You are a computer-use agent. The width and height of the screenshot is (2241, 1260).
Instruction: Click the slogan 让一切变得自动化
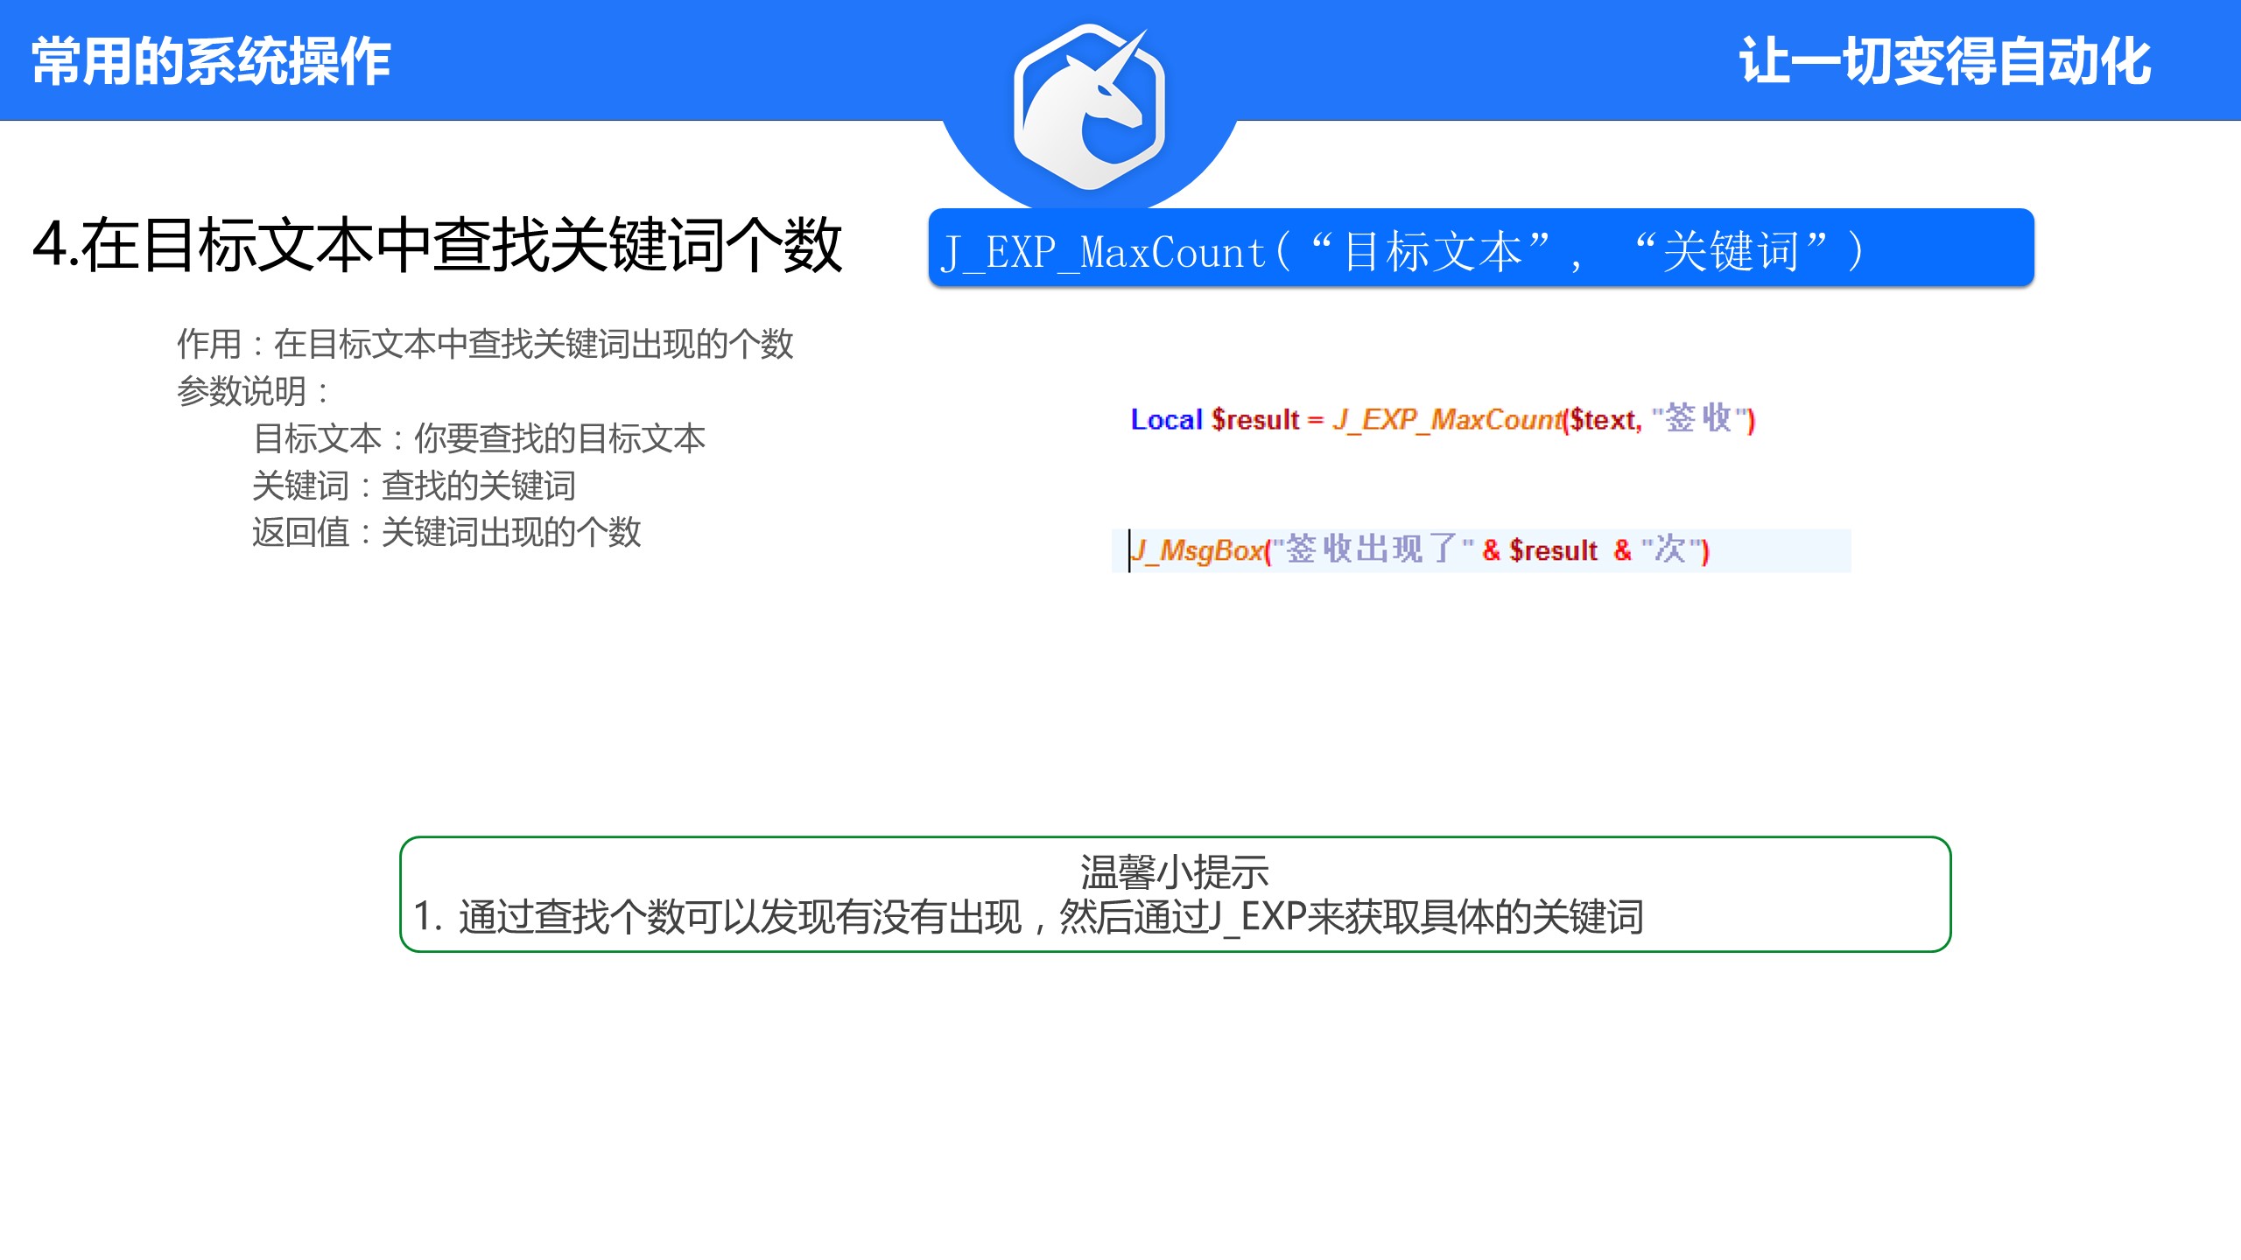[1945, 61]
